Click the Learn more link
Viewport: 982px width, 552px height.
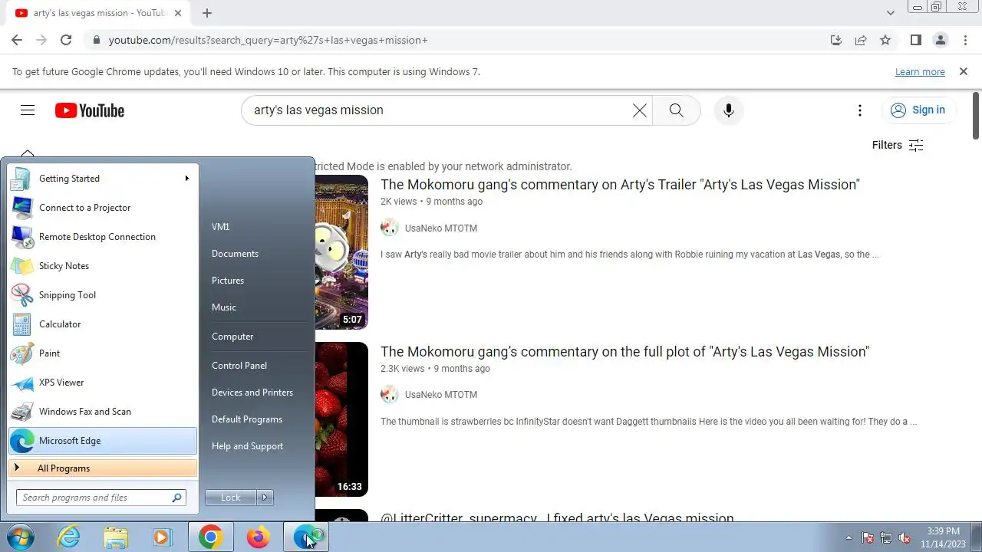pyautogui.click(x=920, y=71)
